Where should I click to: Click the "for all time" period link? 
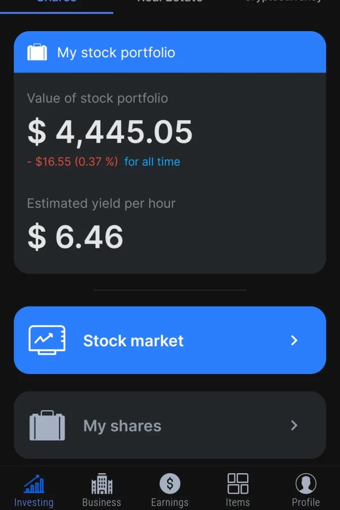click(152, 161)
